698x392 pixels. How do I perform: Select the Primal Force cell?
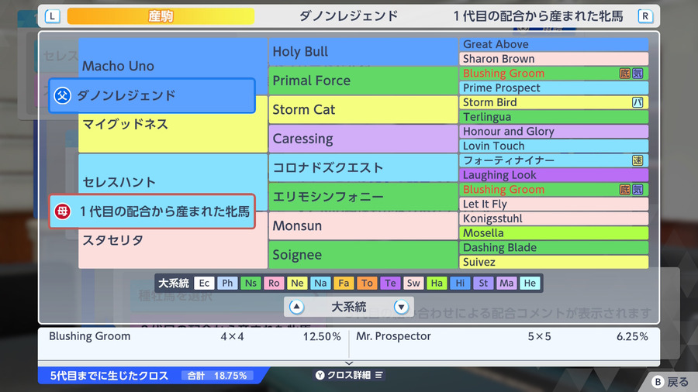(x=363, y=81)
